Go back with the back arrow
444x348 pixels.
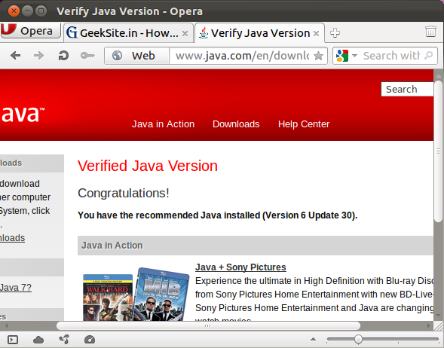(x=15, y=56)
